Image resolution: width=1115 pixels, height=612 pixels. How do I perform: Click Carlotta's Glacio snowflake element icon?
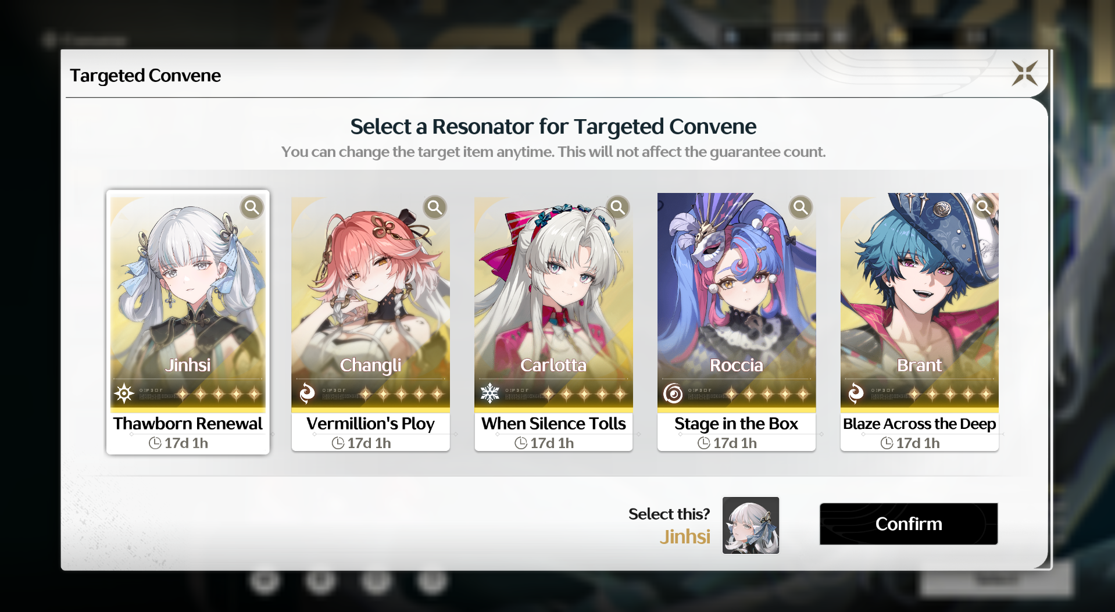(x=490, y=393)
